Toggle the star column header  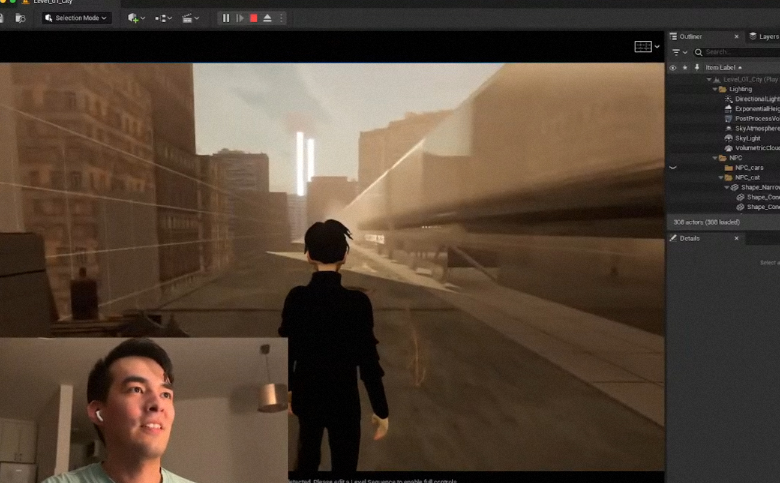(685, 68)
